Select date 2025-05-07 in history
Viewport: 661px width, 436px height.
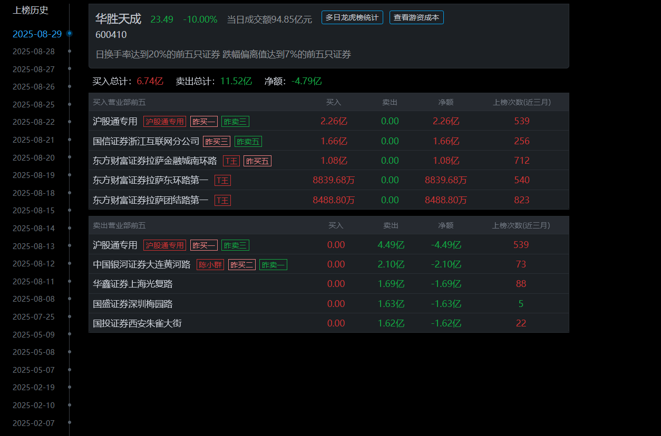click(34, 370)
